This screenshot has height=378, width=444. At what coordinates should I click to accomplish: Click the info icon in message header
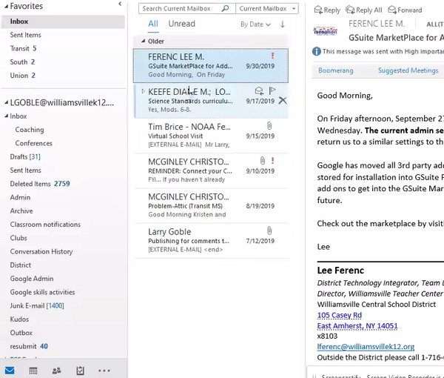pyautogui.click(x=316, y=51)
